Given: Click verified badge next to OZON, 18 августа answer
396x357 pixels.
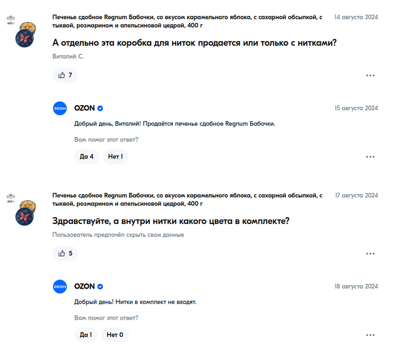Looking at the screenshot, I should tap(100, 286).
